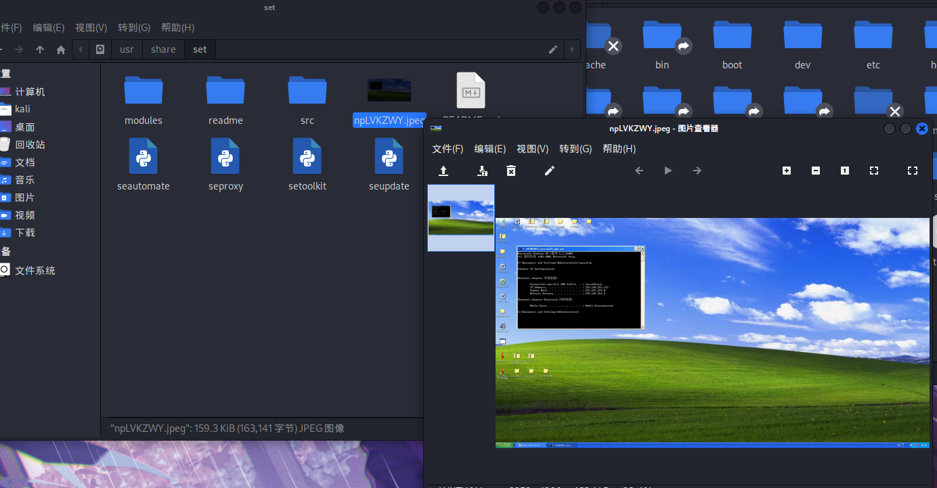Open 编辑(E) menu in file manager
Viewport: 937px width, 488px height.
click(49, 28)
